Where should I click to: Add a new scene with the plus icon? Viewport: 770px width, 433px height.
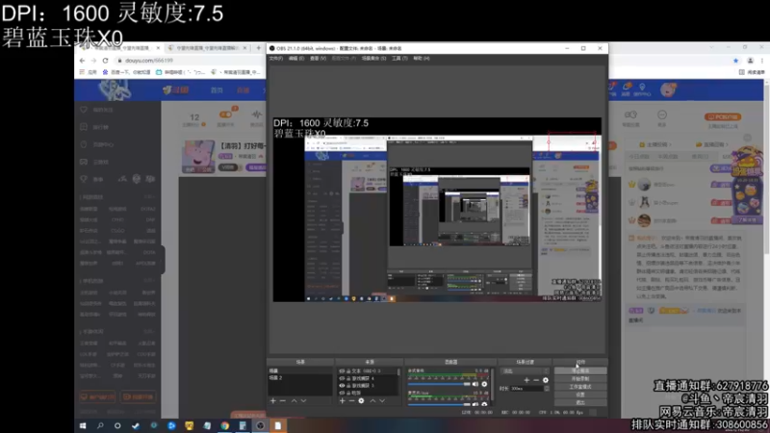tap(273, 401)
